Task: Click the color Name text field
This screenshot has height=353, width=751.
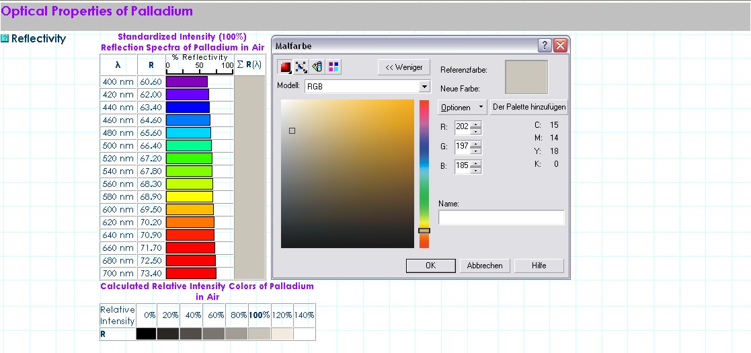Action: pyautogui.click(x=501, y=217)
